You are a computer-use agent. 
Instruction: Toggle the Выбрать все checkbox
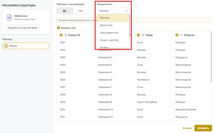(58, 28)
